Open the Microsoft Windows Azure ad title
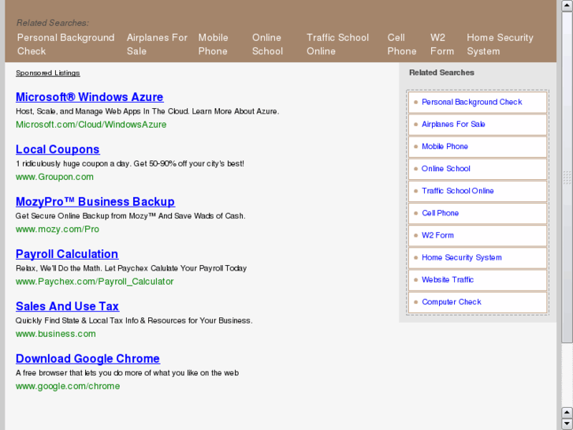 tap(90, 97)
